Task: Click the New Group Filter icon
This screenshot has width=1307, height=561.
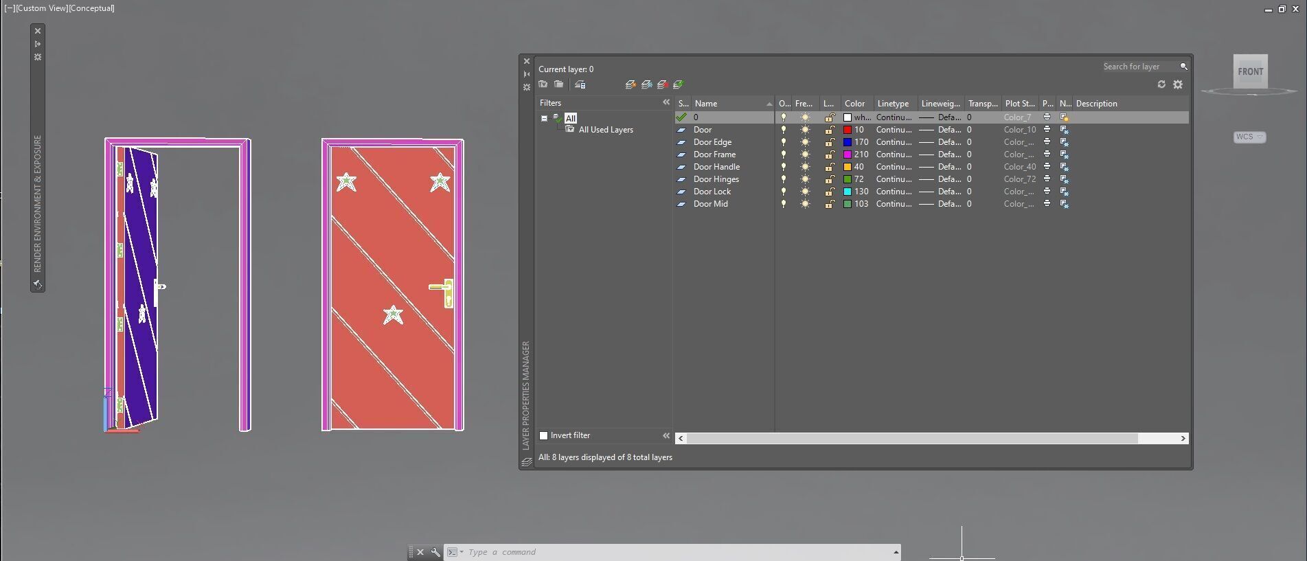Action: tap(559, 84)
